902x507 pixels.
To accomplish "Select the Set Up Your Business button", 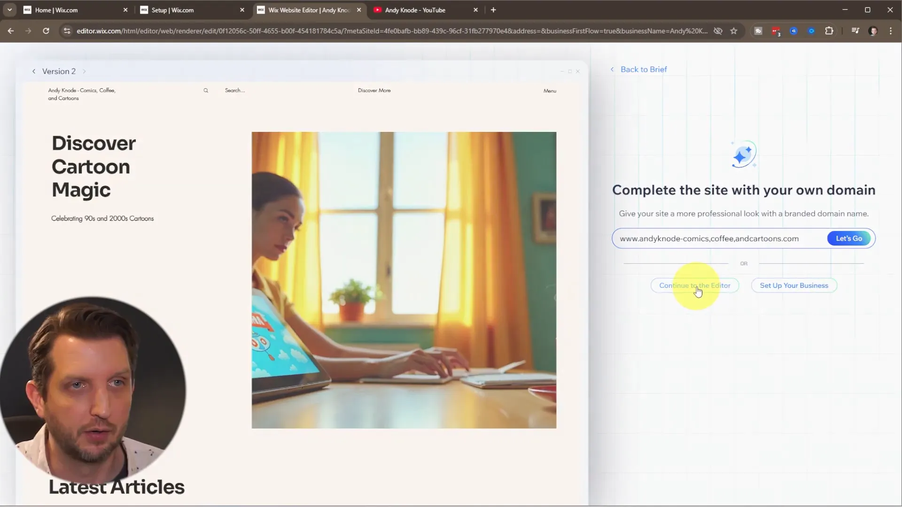I will 794,285.
